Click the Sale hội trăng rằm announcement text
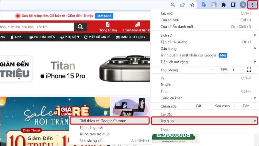 (58, 16)
